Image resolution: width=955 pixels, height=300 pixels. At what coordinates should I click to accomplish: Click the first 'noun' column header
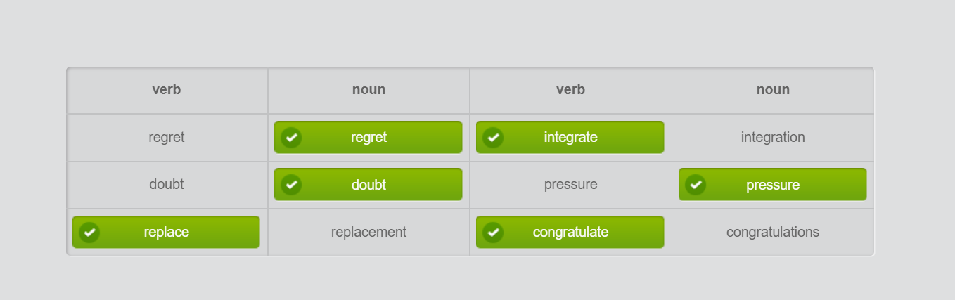[368, 90]
